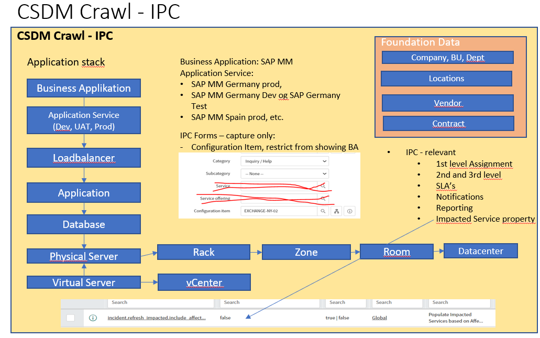The width and height of the screenshot is (540, 338).
Task: Click the info icon beside the Configuration item field
Action: (349, 211)
